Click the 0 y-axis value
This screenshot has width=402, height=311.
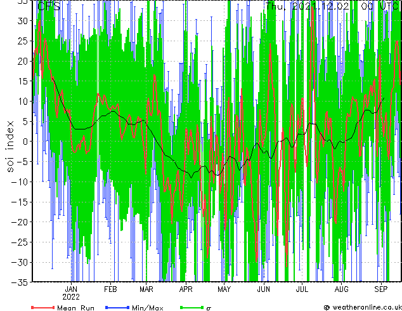(x=27, y=142)
